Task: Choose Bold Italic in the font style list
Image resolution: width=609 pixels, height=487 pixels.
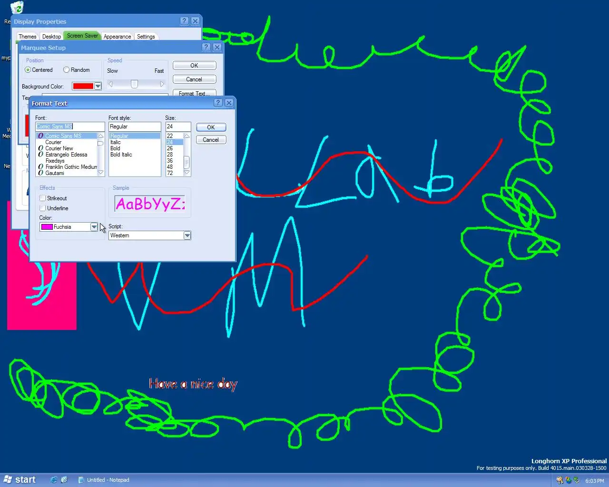Action: point(135,155)
